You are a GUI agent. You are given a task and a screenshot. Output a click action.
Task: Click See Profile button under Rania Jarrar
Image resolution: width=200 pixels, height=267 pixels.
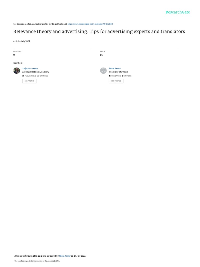[x=116, y=81]
